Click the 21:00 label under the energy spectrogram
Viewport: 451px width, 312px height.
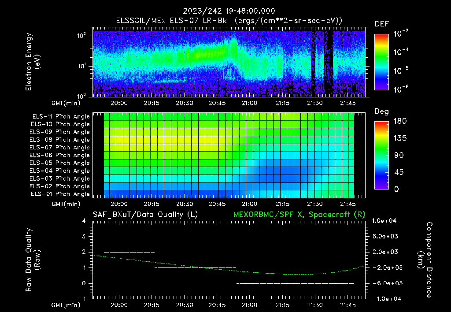point(249,103)
